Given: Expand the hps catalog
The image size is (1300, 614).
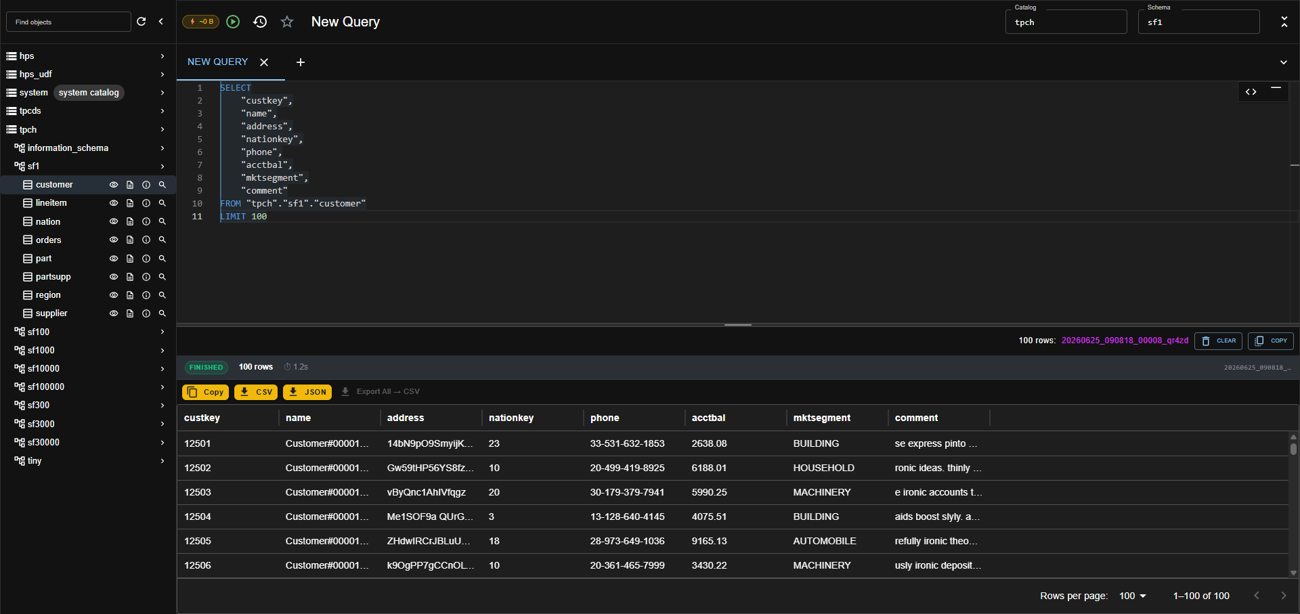Looking at the screenshot, I should (x=162, y=56).
